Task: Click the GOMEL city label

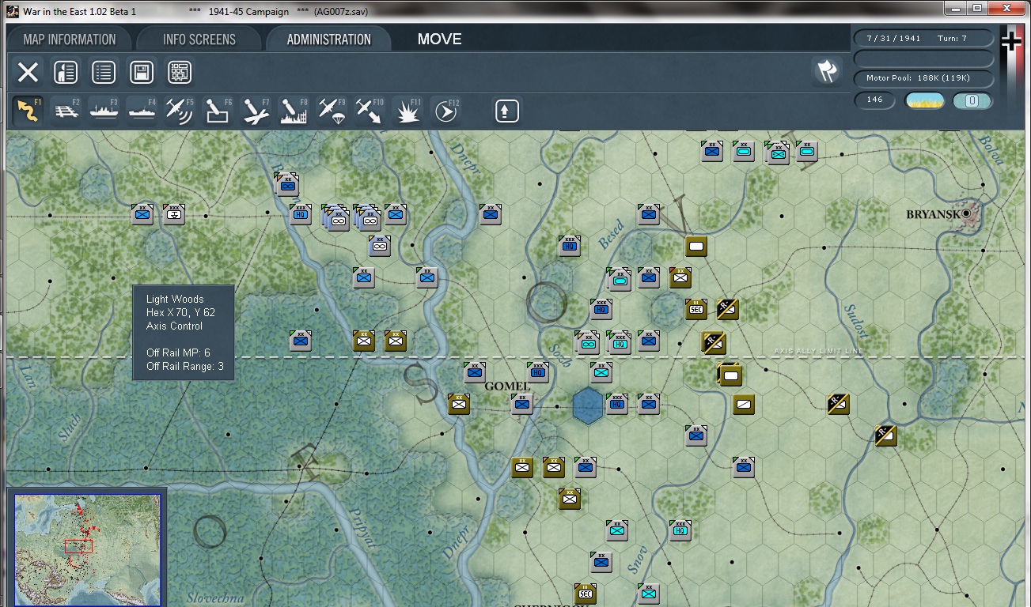Action: 506,386
